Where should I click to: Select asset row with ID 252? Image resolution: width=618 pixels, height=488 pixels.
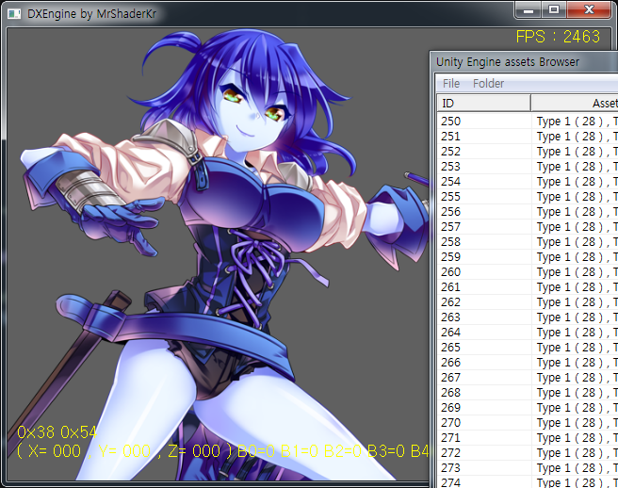click(528, 152)
